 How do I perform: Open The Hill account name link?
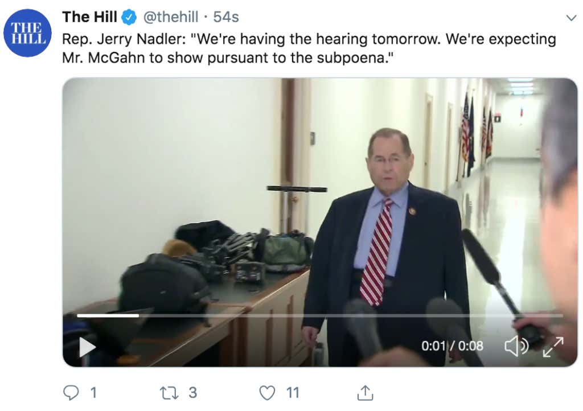coord(89,17)
